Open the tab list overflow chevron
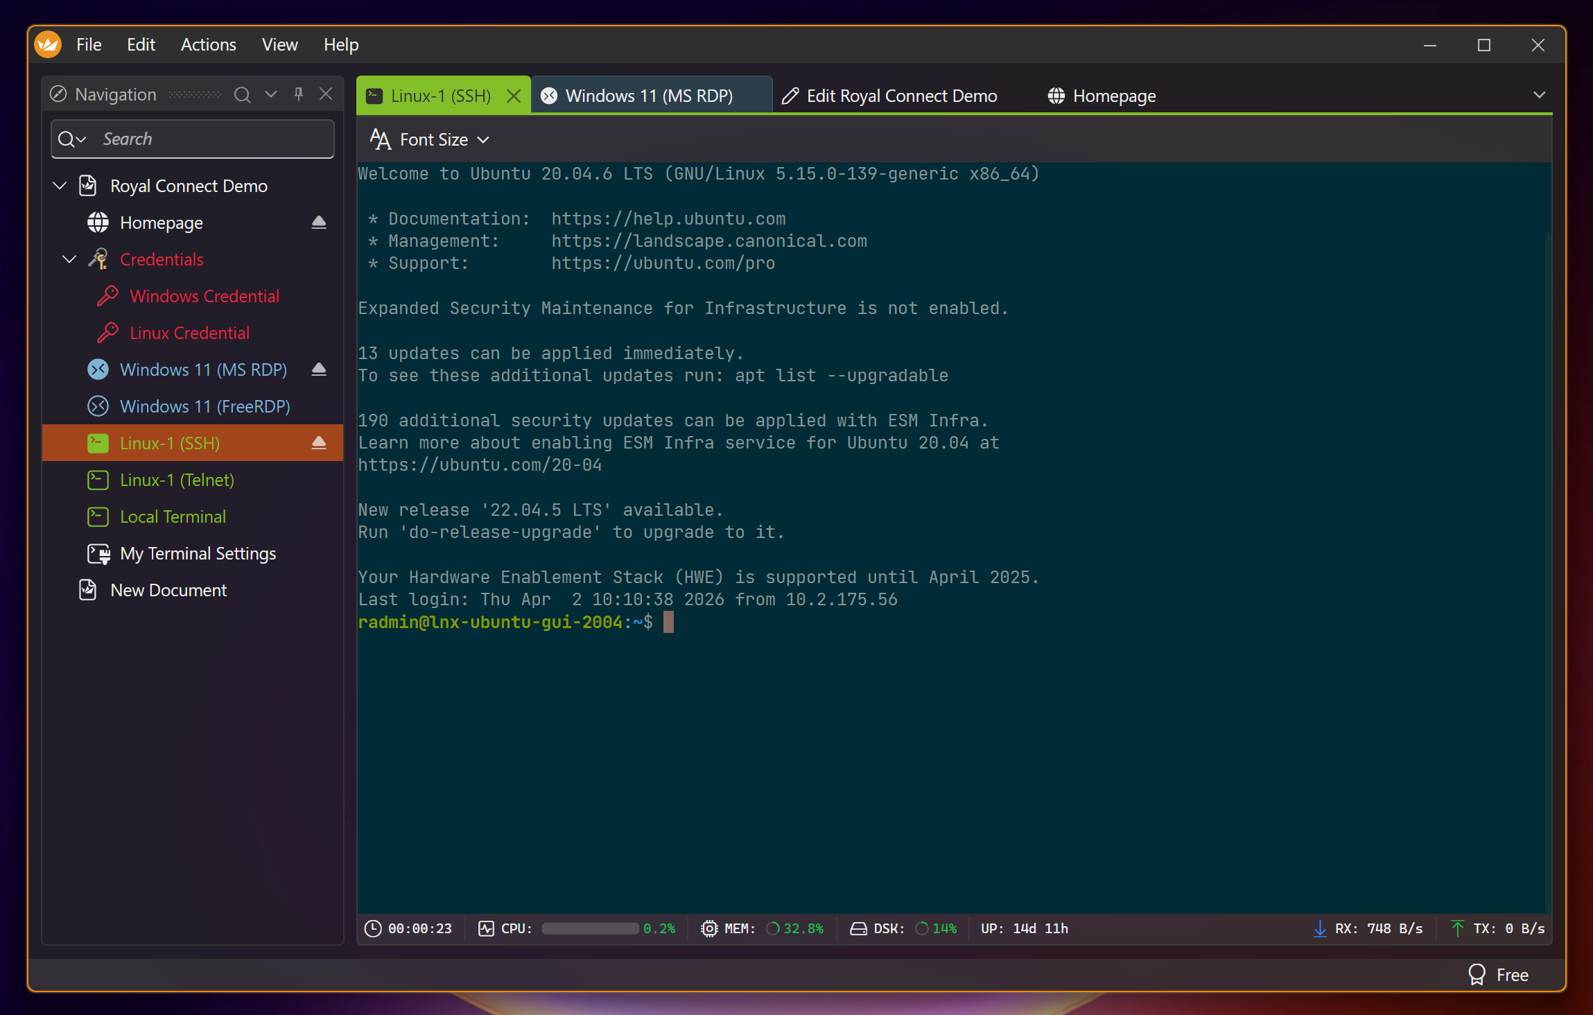1593x1015 pixels. tap(1540, 95)
